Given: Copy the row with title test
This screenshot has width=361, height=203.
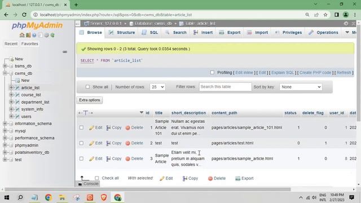Looking at the screenshot, I should (x=114, y=143).
